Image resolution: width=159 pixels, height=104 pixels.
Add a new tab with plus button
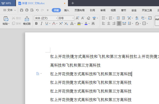73,3
